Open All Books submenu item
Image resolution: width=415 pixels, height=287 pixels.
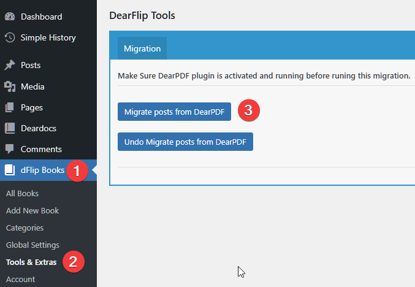(22, 193)
